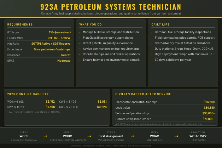222x148 pixels.
Task: Select '7 weeks, Fort Novosel, AL' caption
Action: 24,140
